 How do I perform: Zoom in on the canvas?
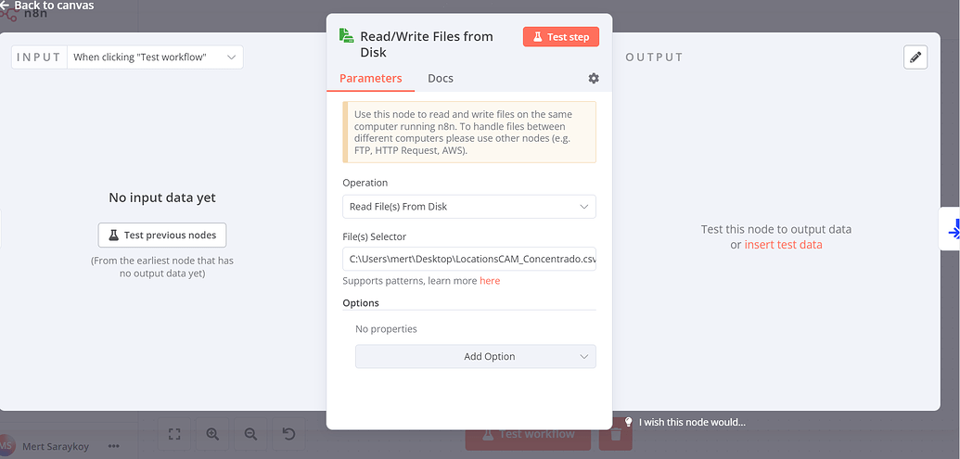[x=213, y=433]
